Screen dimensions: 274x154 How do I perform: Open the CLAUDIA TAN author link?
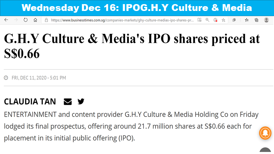click(30, 102)
